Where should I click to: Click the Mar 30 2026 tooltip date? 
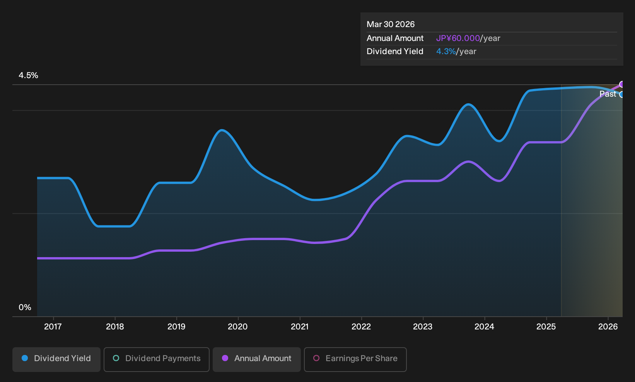click(391, 24)
